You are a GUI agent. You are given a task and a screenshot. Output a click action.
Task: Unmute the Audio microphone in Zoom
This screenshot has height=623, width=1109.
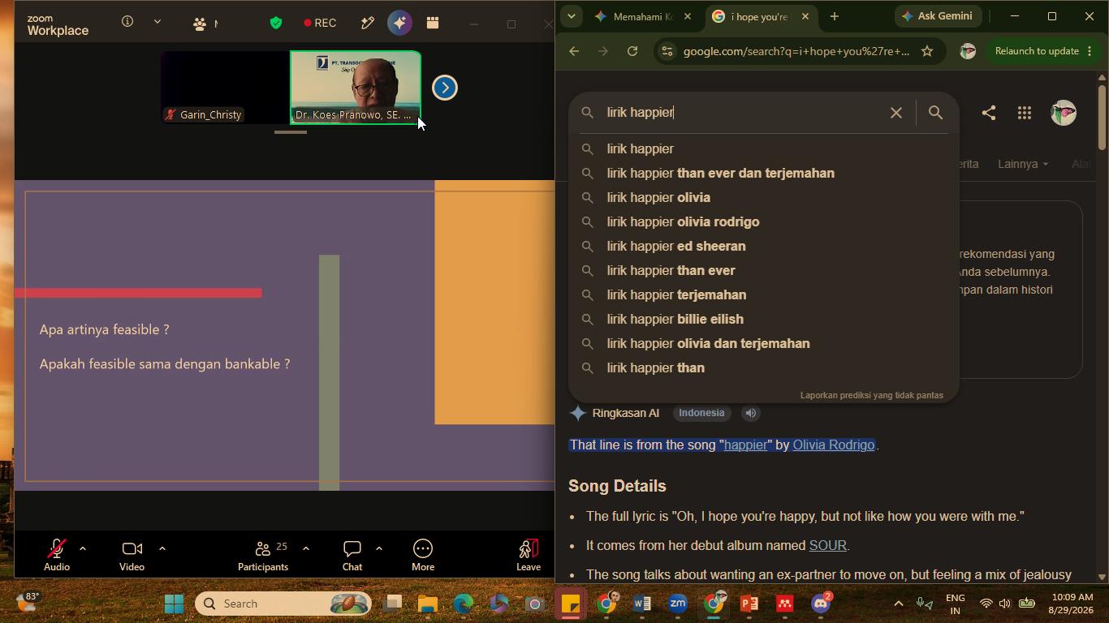57,556
